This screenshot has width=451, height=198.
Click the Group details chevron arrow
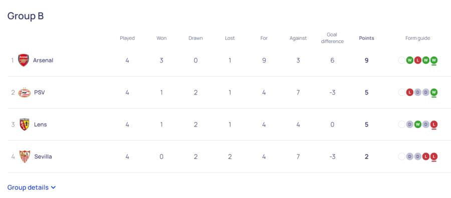[x=53, y=187]
